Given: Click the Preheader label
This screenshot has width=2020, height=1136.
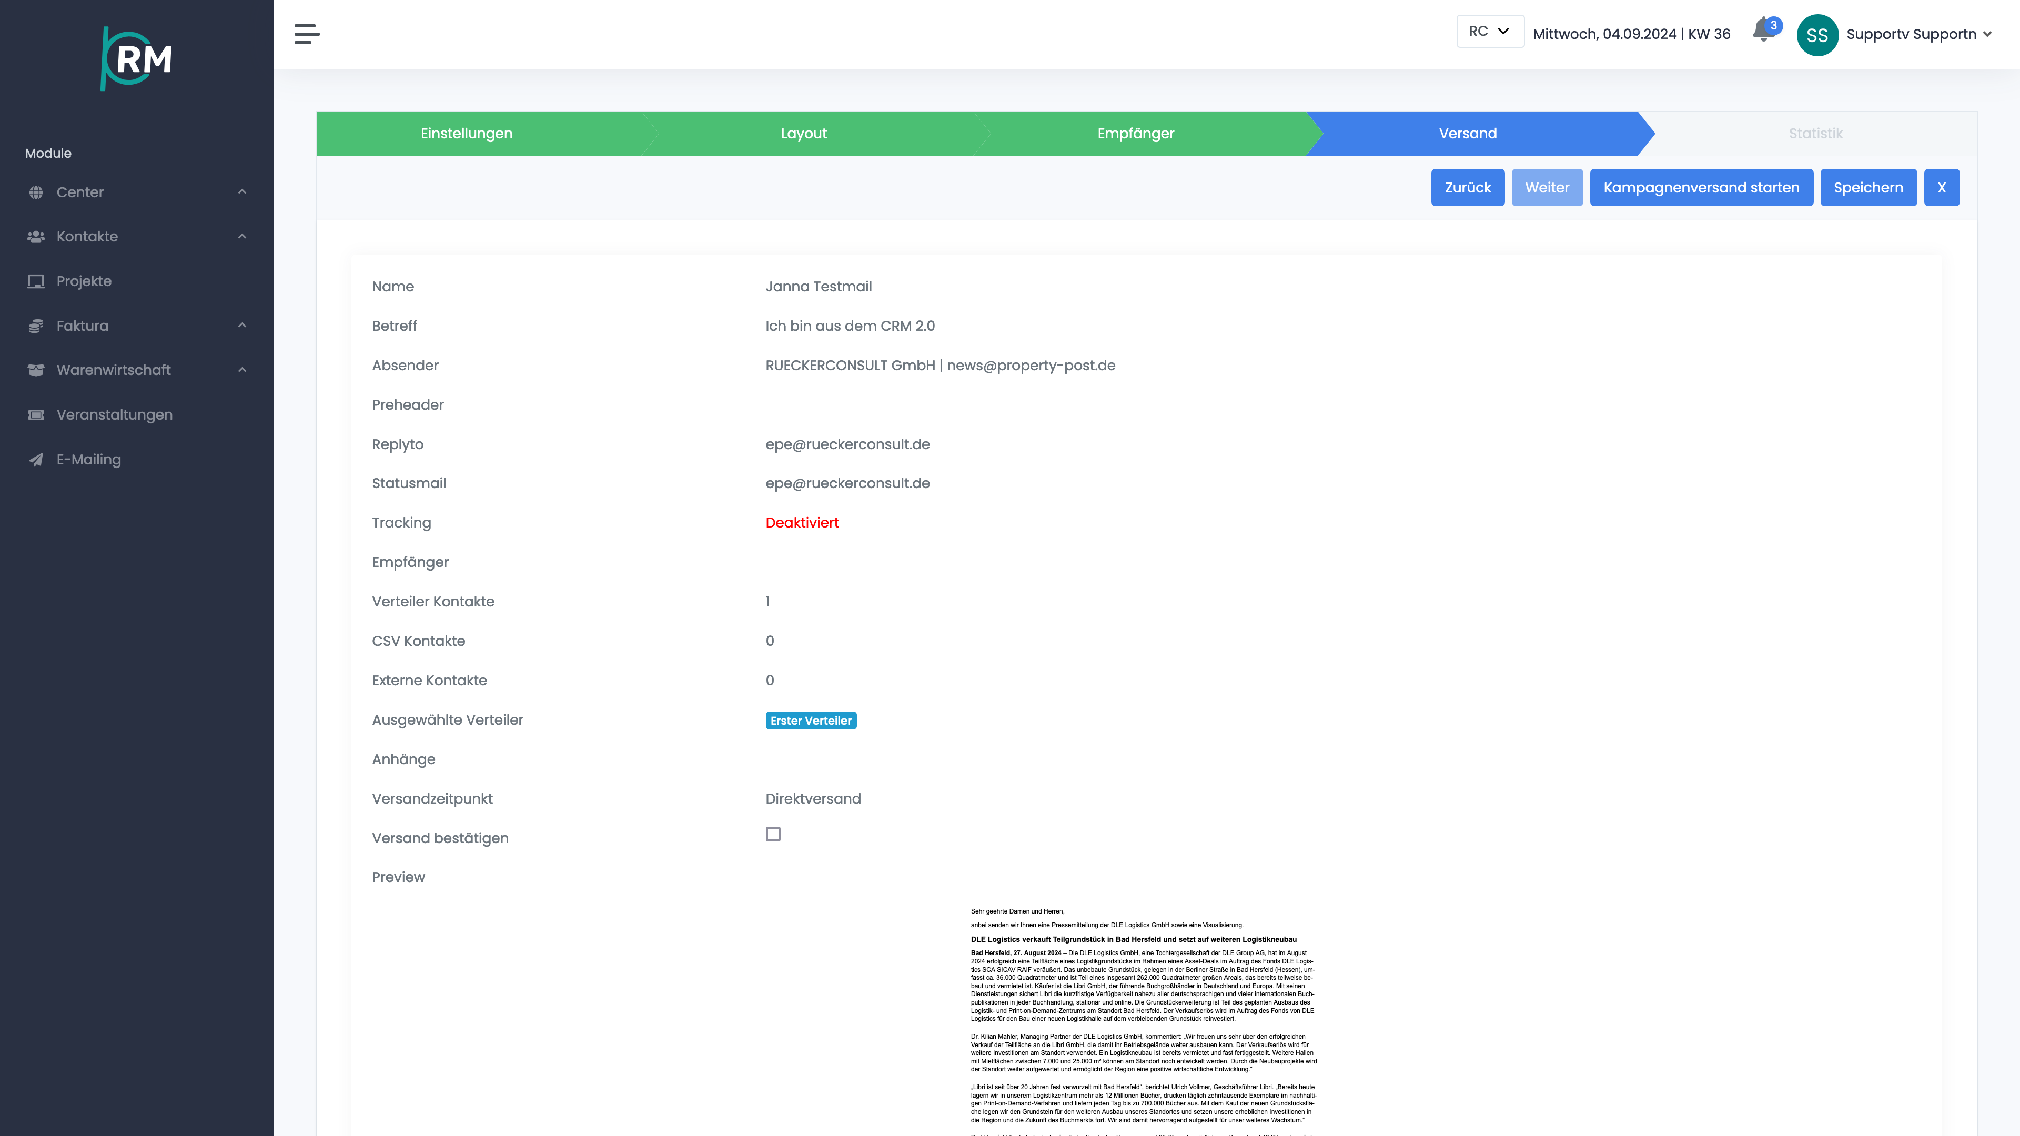Looking at the screenshot, I should click(x=408, y=405).
